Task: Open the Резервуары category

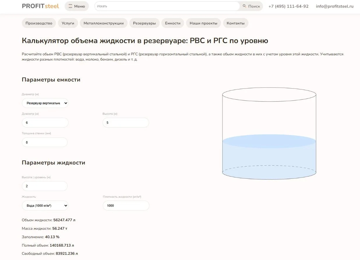Action: point(144,23)
